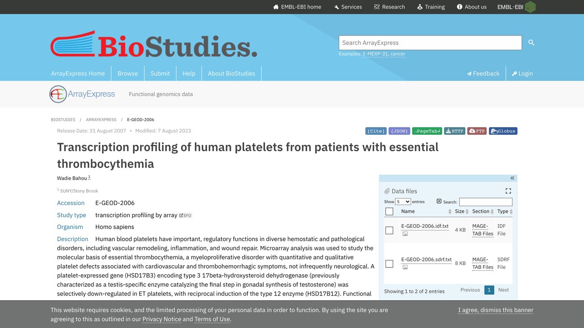Viewport: 584px width, 328px height.
Task: Sort files by Size column
Action: tap(462, 211)
